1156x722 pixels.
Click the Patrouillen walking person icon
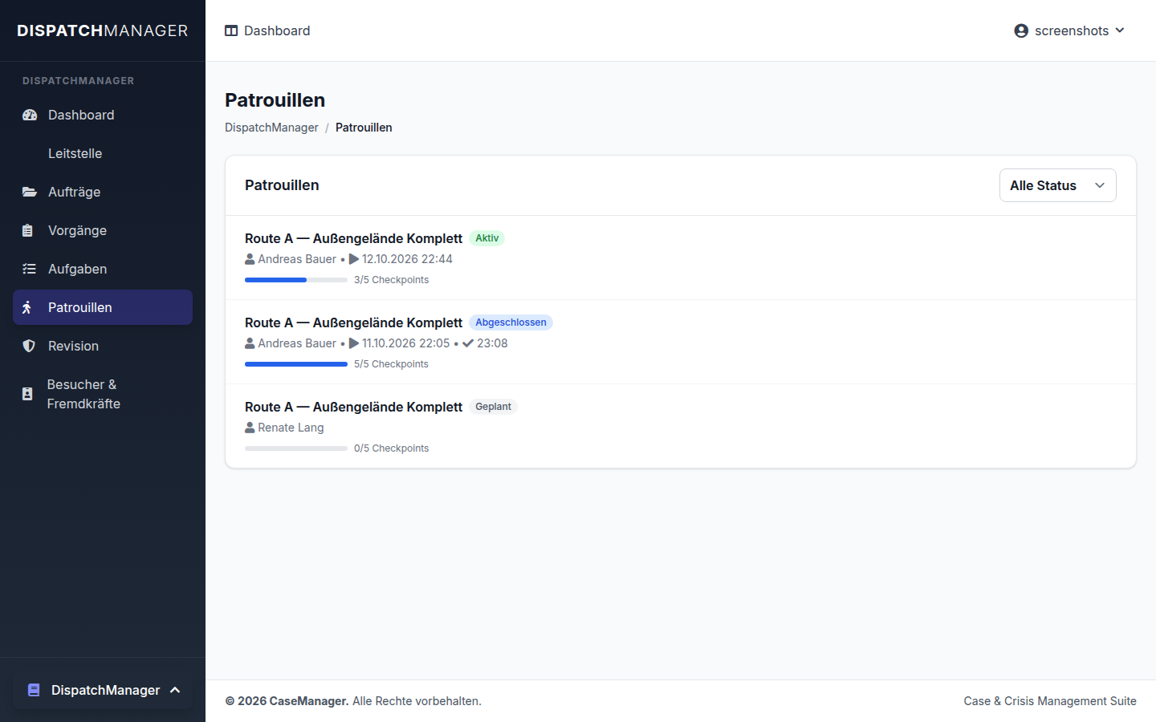point(26,307)
